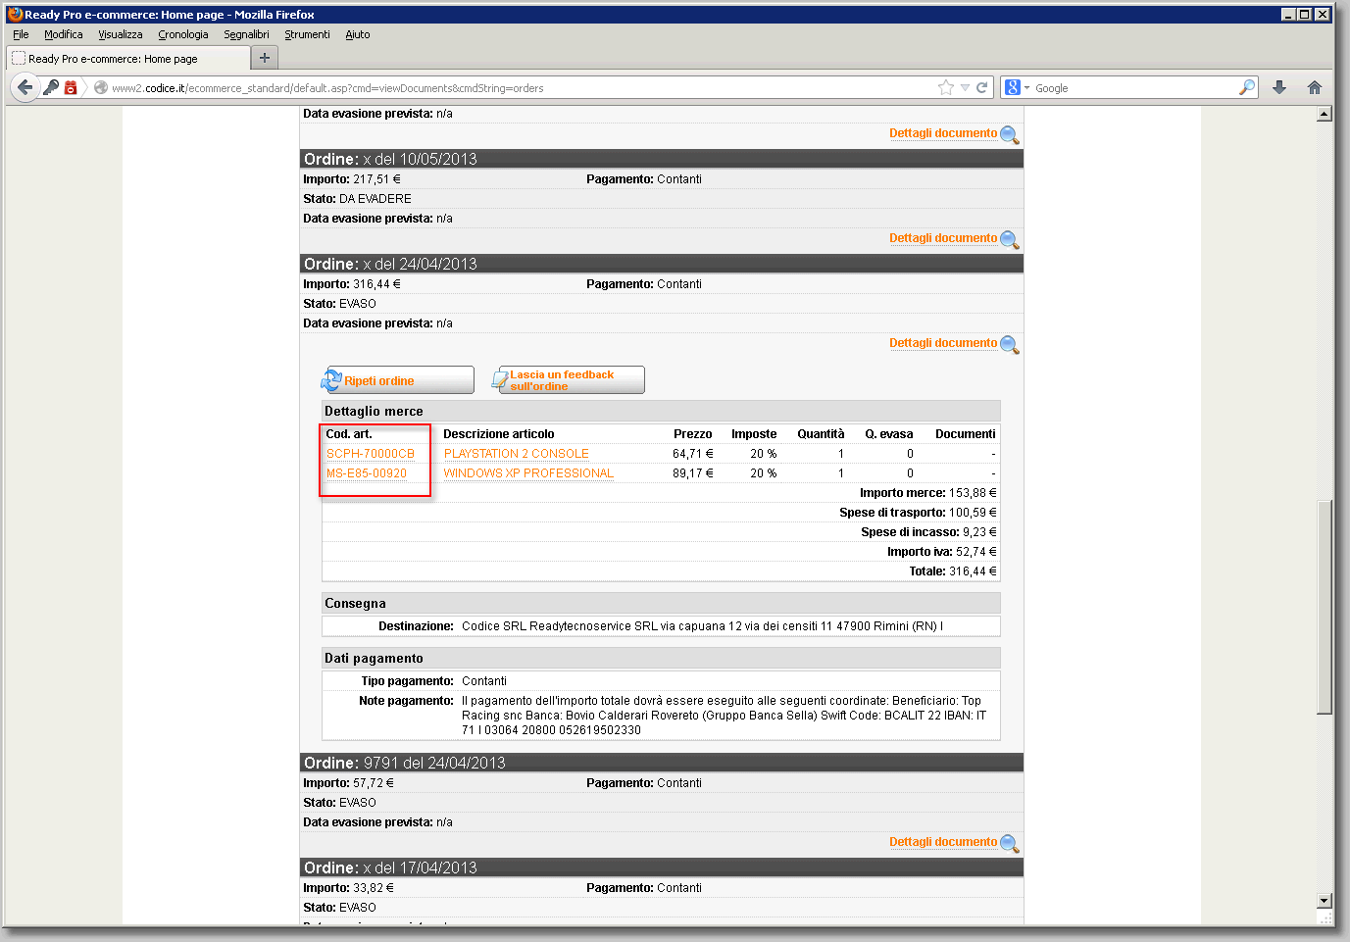Open article code SCPH-70000CB

[371, 454]
